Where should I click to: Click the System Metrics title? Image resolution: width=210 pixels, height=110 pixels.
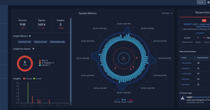(87, 13)
